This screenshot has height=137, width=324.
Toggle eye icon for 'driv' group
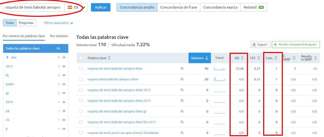coord(64,57)
